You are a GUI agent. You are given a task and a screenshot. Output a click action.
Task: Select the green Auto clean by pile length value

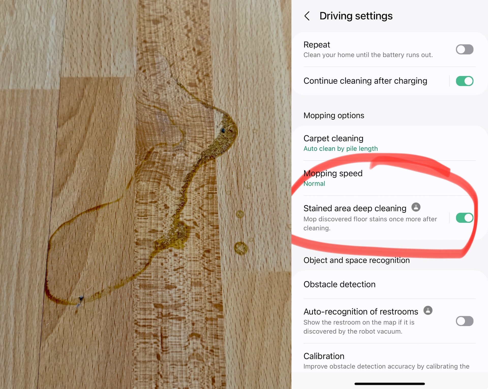[341, 149]
